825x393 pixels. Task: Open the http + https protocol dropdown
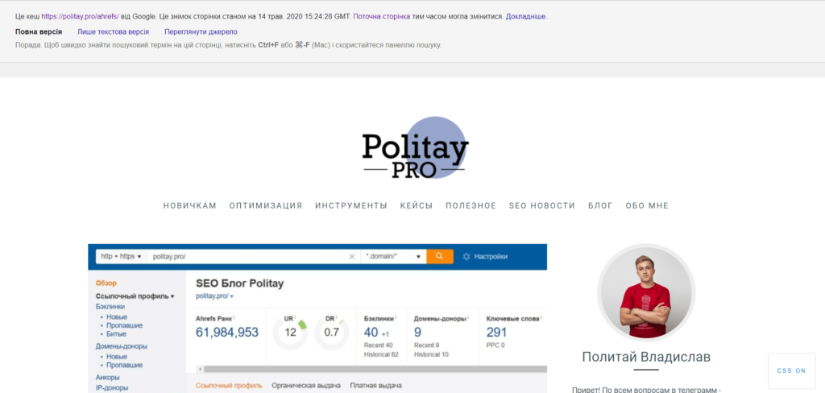click(x=122, y=256)
